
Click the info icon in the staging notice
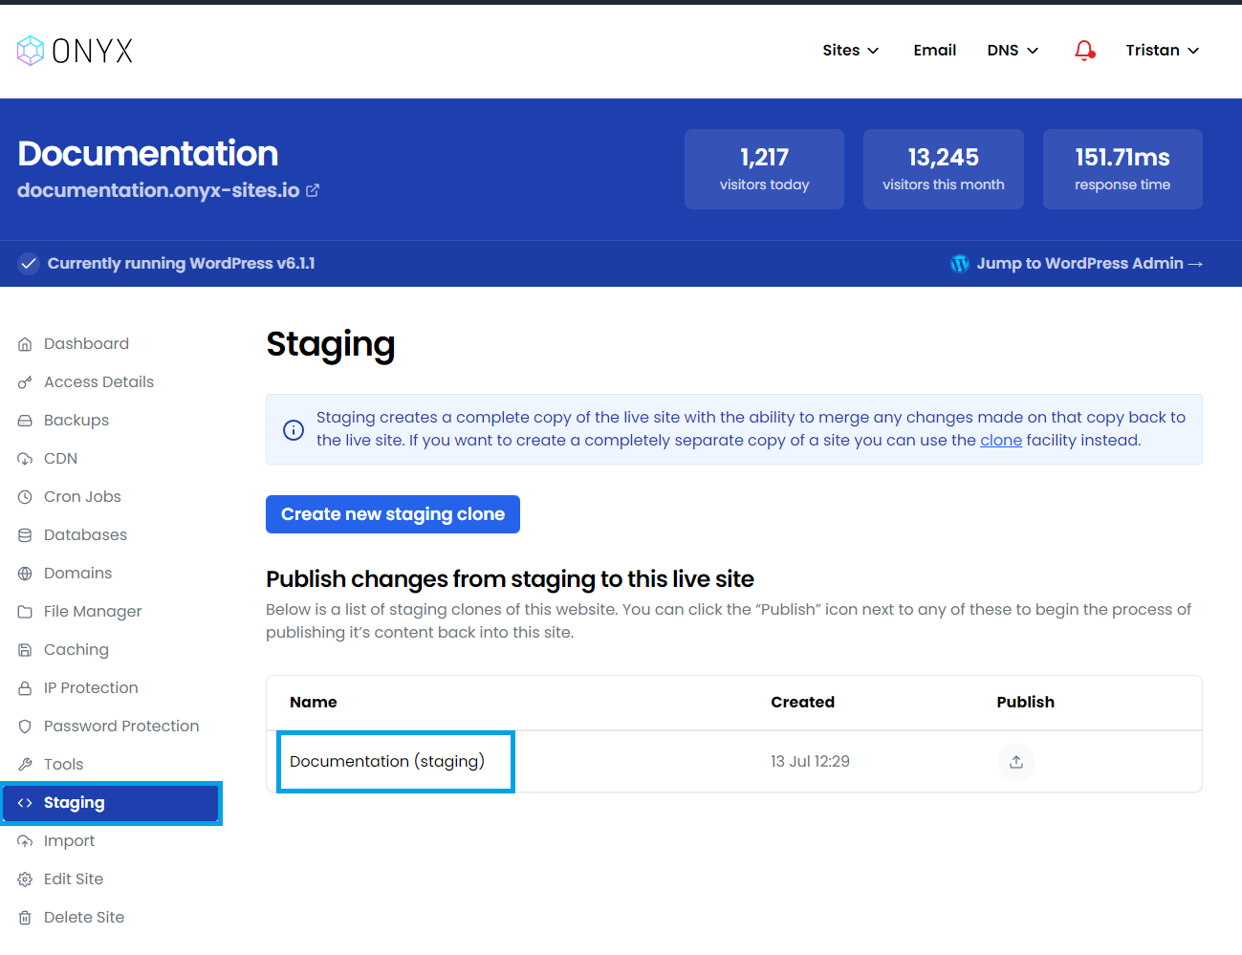(x=294, y=429)
